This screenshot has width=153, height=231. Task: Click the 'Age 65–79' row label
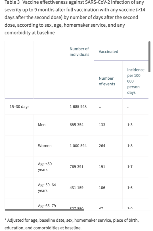(47, 206)
